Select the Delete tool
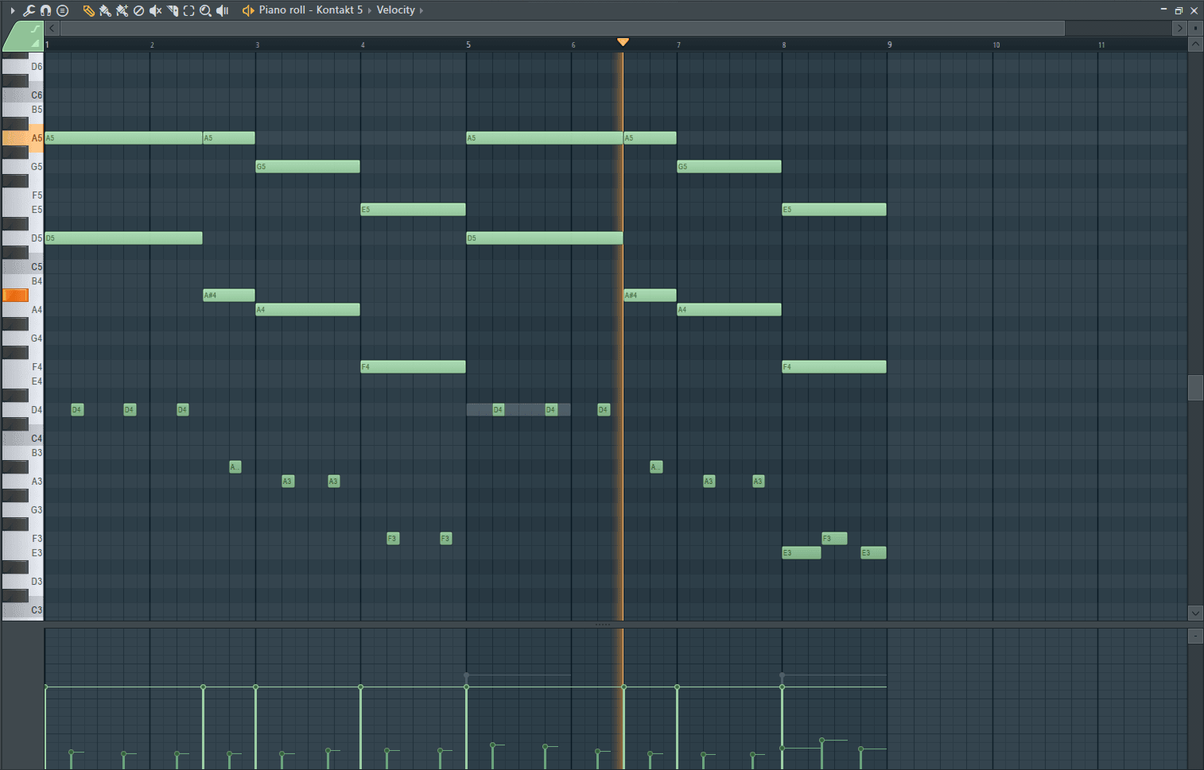 [x=138, y=10]
